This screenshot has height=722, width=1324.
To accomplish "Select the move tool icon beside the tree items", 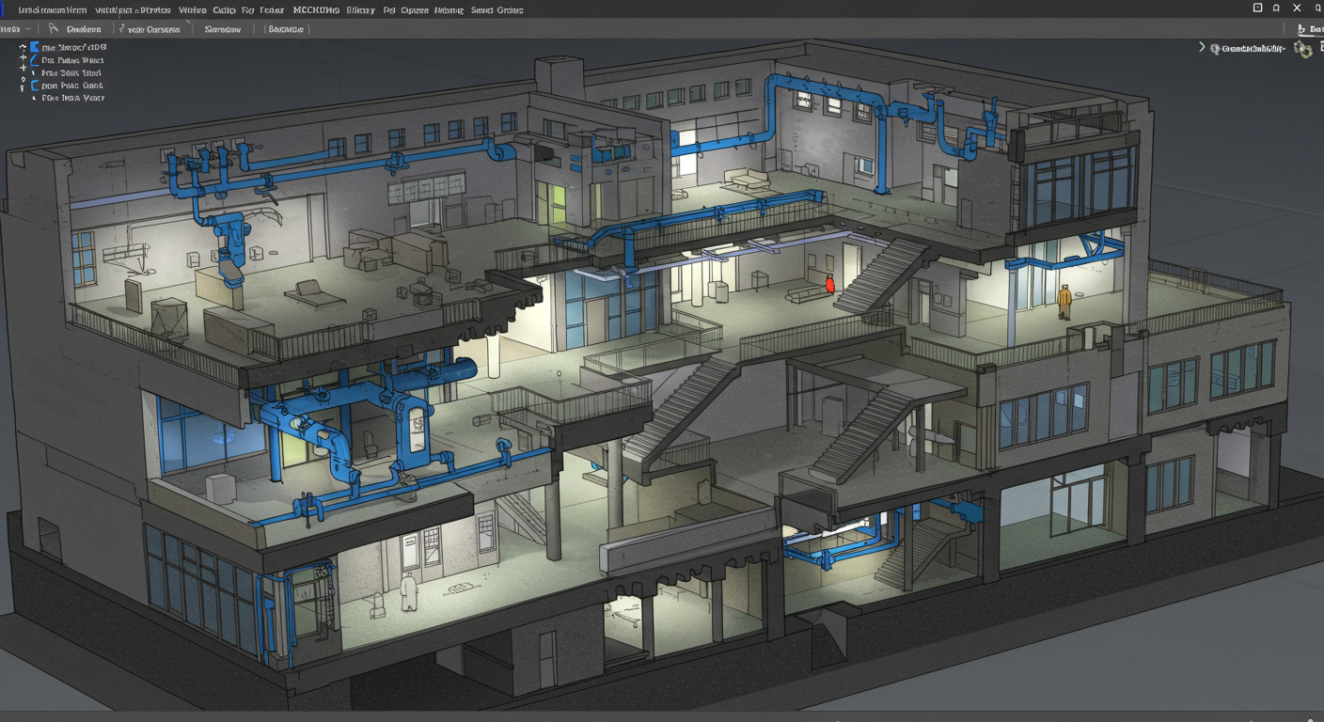I will (23, 46).
